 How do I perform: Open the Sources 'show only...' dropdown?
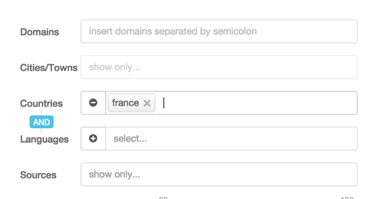[219, 174]
